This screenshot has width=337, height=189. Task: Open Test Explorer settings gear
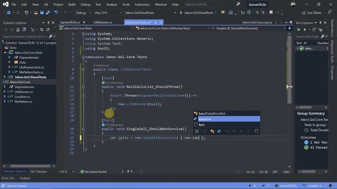tap(321, 29)
